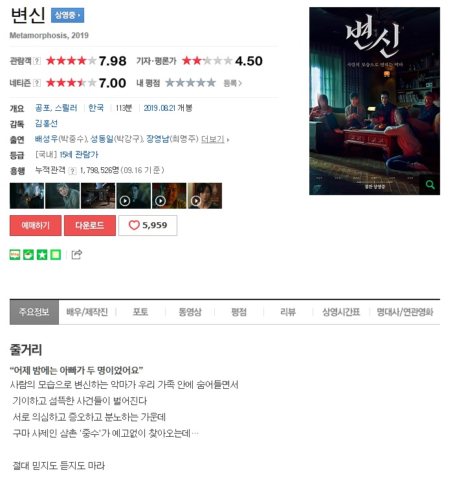Set my rating on the 내 평점 stars
453x477 pixels.
tap(190, 83)
